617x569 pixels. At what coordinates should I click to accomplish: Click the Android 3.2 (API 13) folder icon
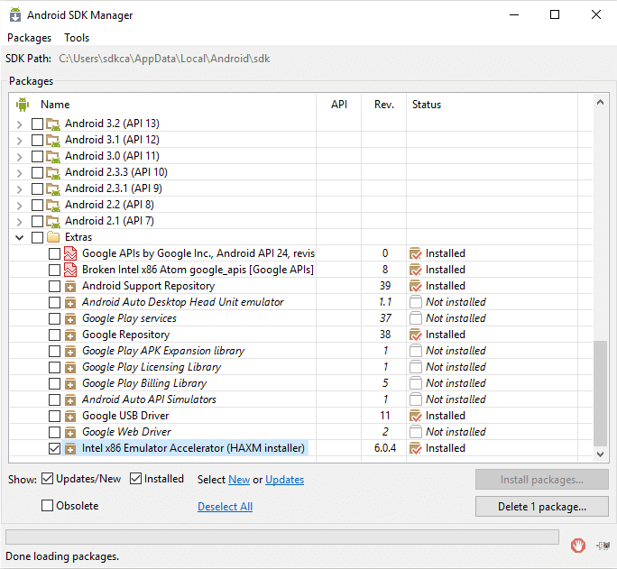[52, 124]
